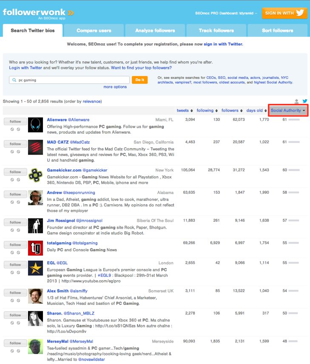Open the vampires? example search
This screenshot has width=310, height=364.
(x=183, y=82)
